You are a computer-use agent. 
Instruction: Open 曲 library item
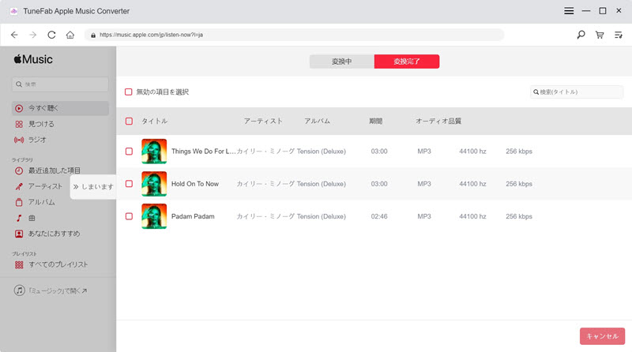click(x=25, y=218)
